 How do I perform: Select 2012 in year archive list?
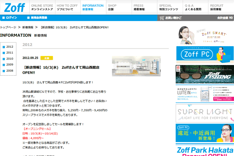[x=10, y=47]
